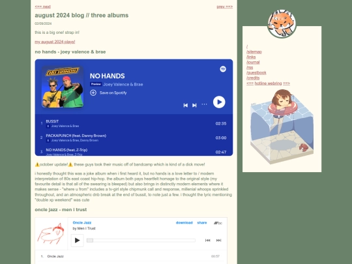This screenshot has width=352, height=264.
Task: Click the No Hands album cover thumbnail
Action: (x=63, y=87)
